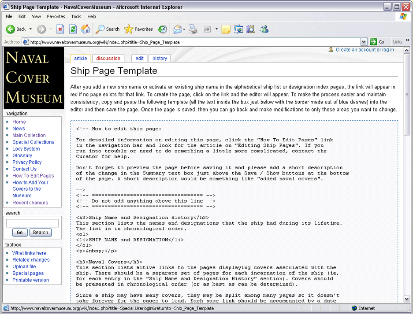Open the Special Collections navigation link
Screen dimensions: 413x314
tap(33, 142)
